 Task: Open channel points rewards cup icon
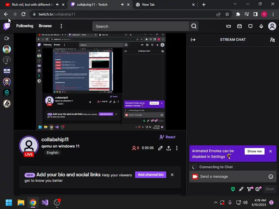pos(250,189)
